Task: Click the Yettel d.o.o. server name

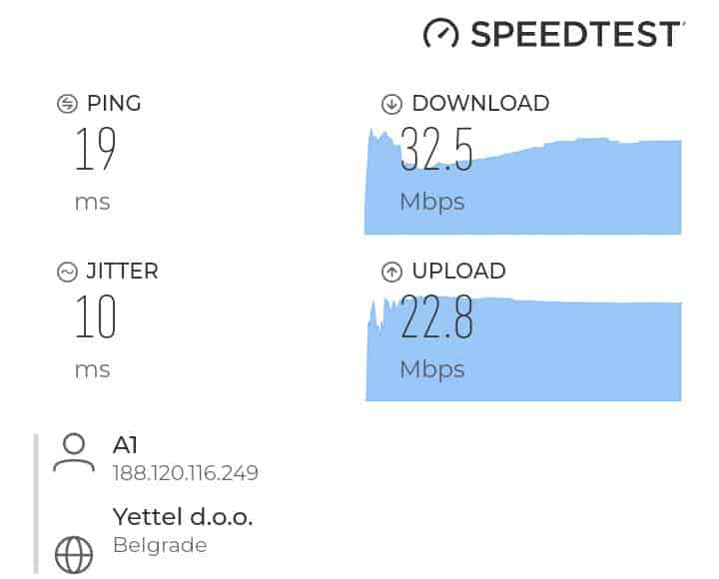Action: (183, 517)
